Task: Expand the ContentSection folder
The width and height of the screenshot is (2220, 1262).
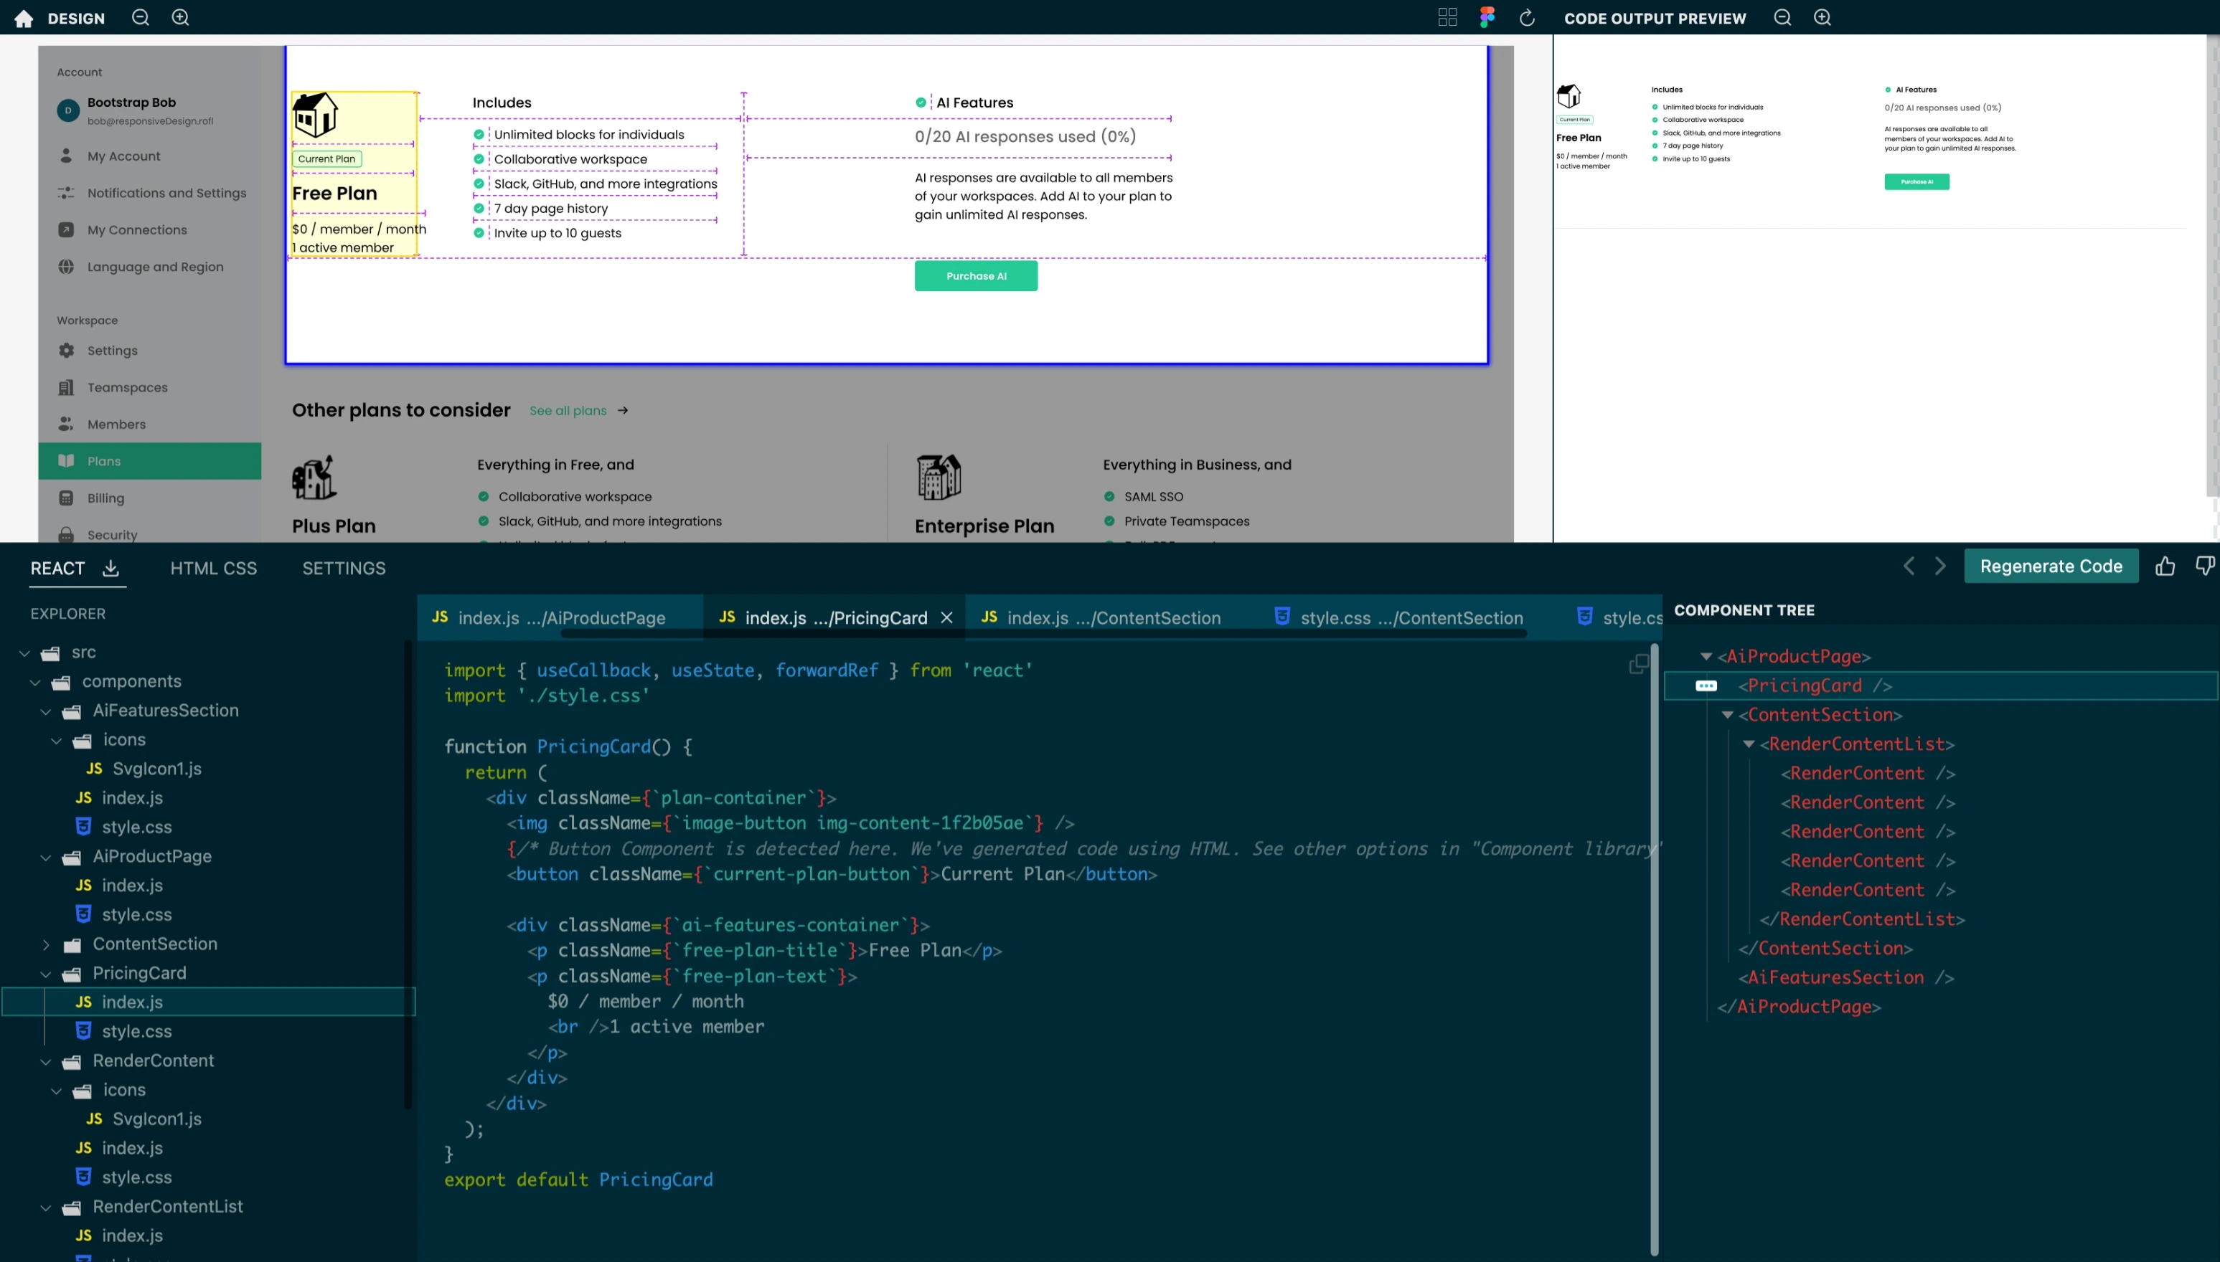Action: coord(46,944)
